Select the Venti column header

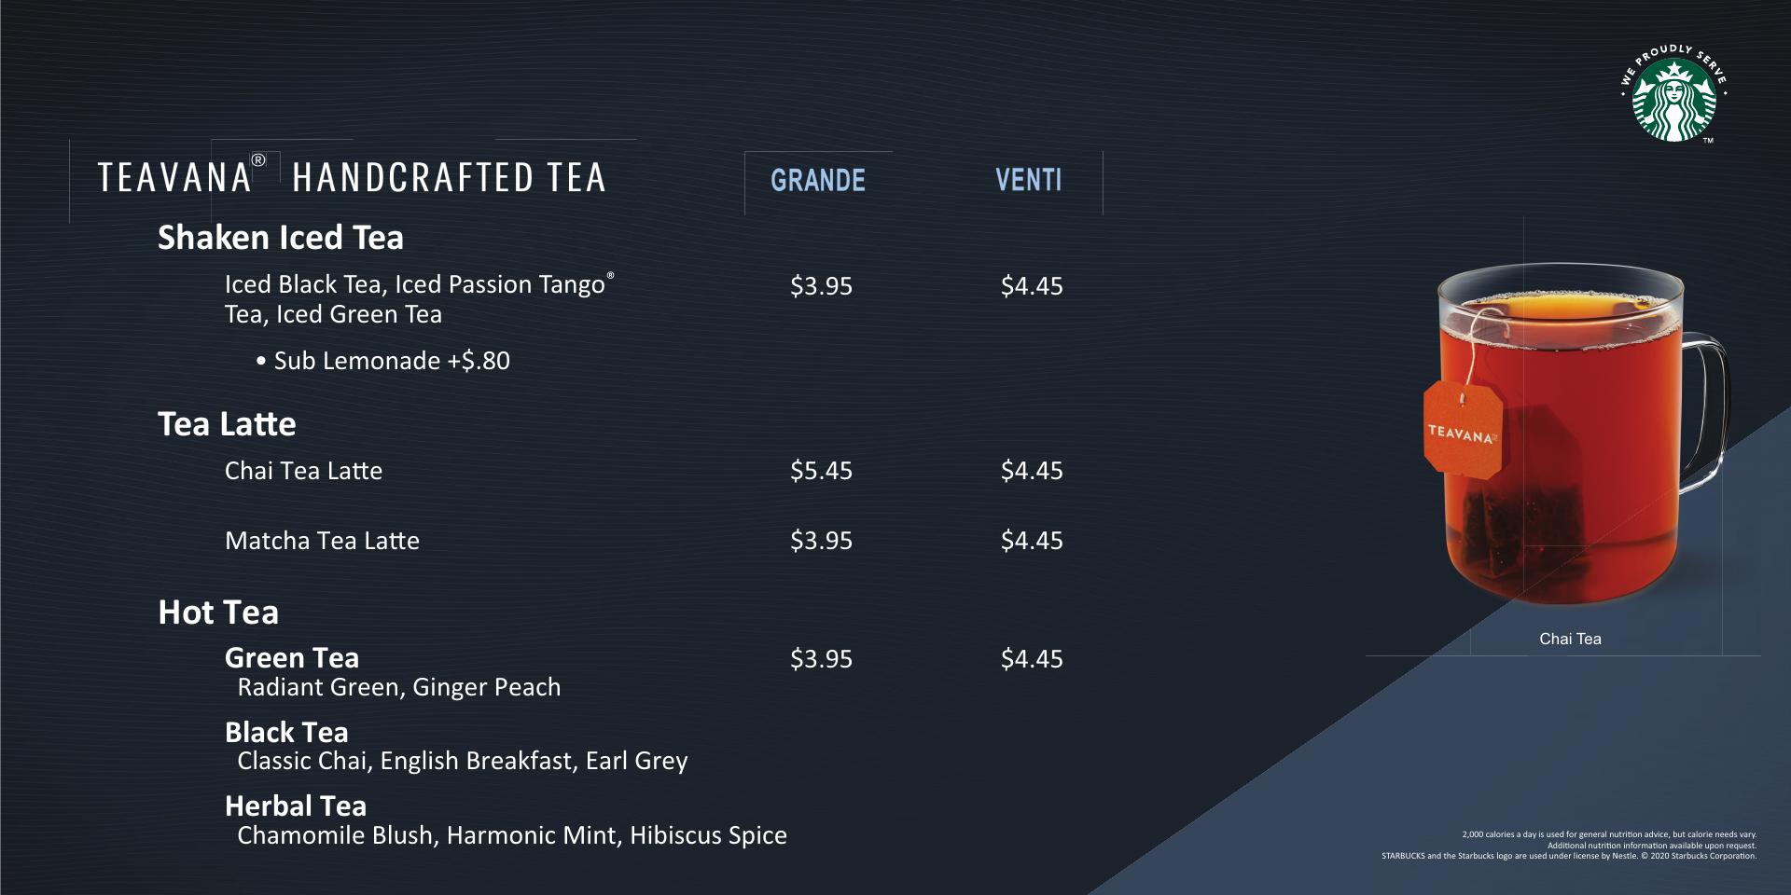click(x=1028, y=180)
